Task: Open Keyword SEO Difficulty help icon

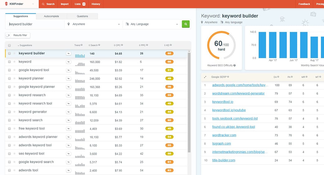Action: click(x=235, y=66)
